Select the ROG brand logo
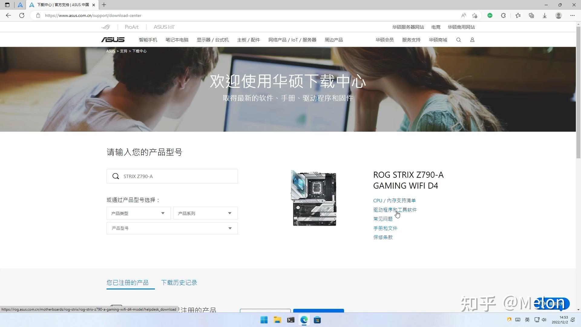 coord(106,27)
